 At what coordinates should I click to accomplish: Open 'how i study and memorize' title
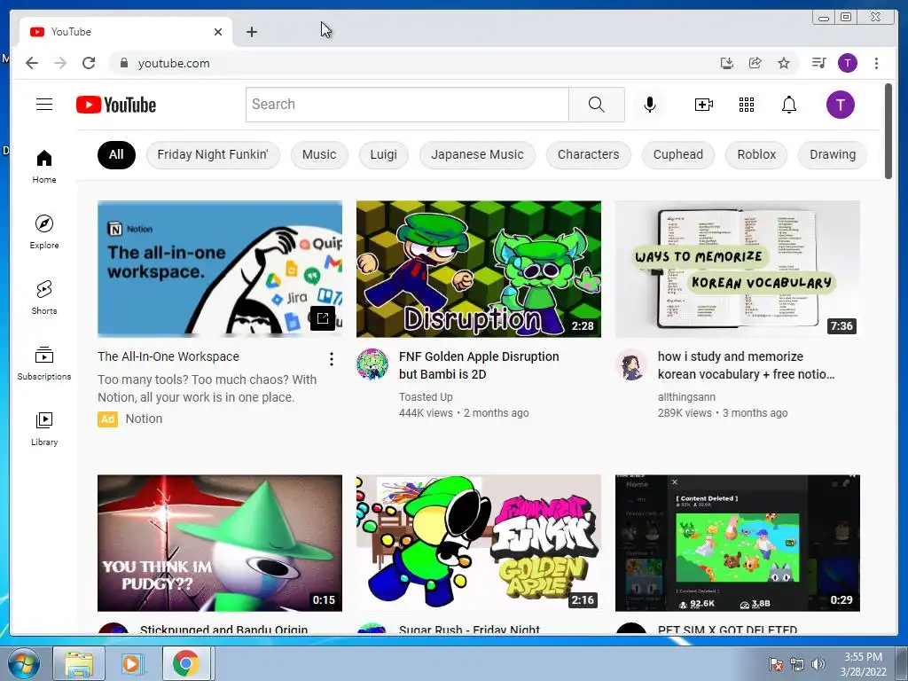pos(746,364)
